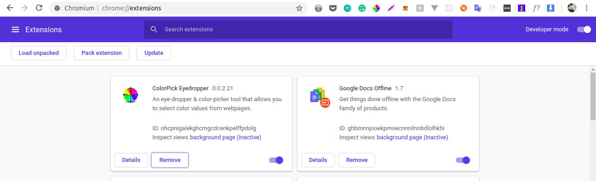Screen dimensions: 596x181
Task: Remove the ColorPick Eyedropper extension
Action: click(x=170, y=160)
